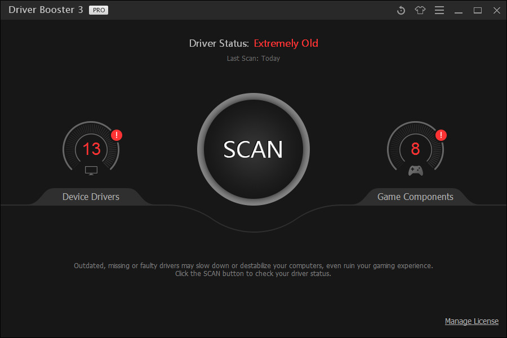The image size is (507, 338).
Task: Click the gamepad icon below the Game Components gauge
Action: (416, 170)
